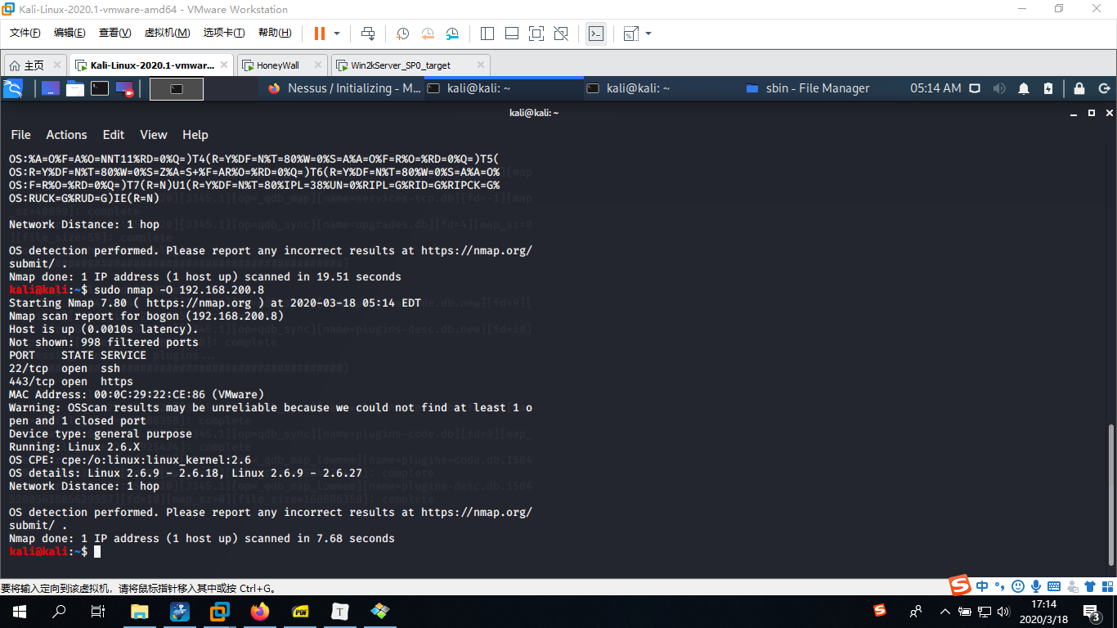The height and width of the screenshot is (628, 1117).
Task: Open the terminal Edit menu
Action: tap(114, 135)
